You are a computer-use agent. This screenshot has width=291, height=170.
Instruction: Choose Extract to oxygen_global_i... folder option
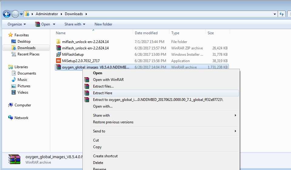click(161, 100)
